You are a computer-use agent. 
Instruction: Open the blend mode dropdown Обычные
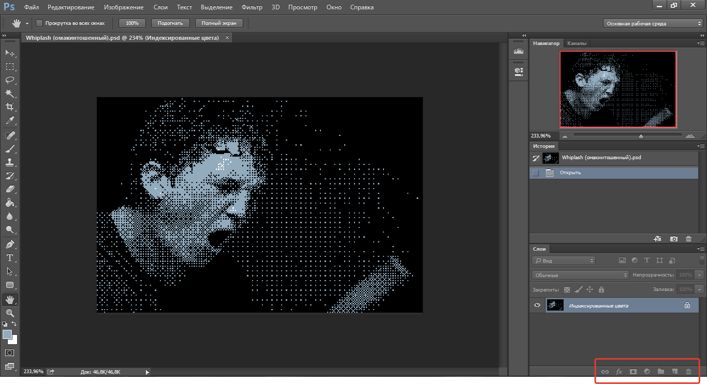point(580,275)
